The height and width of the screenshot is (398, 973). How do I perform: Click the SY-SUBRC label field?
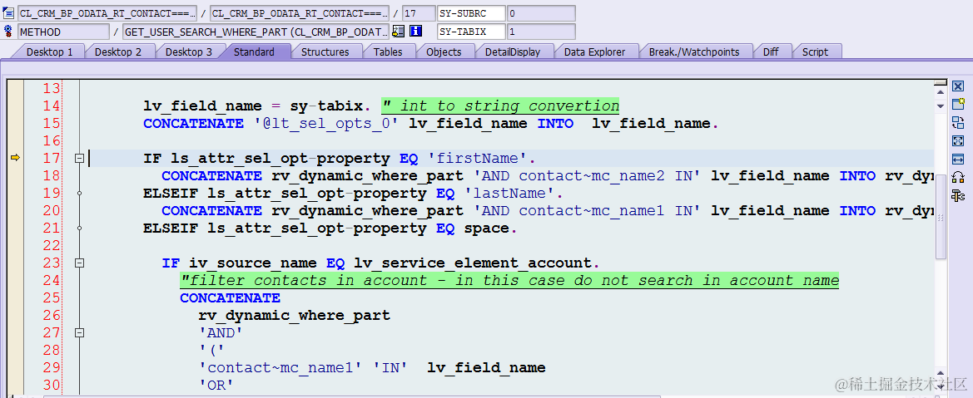[x=471, y=13]
